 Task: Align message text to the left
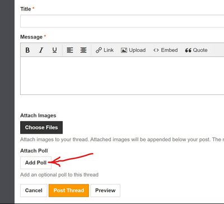[70, 50]
